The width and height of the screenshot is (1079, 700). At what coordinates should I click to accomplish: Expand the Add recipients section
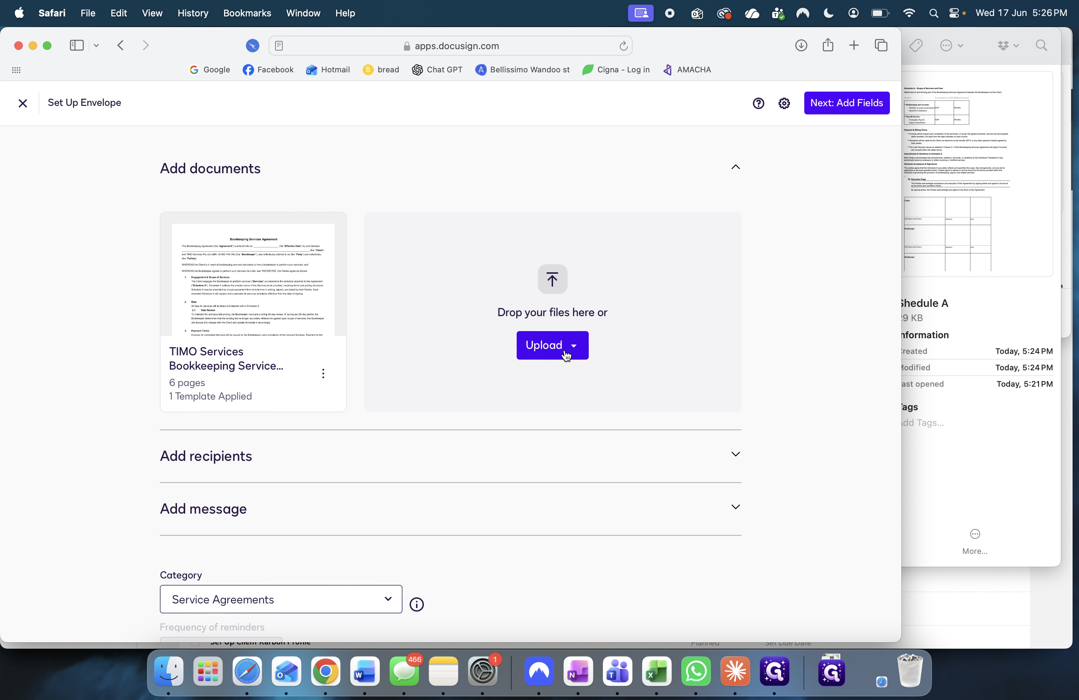(x=735, y=454)
